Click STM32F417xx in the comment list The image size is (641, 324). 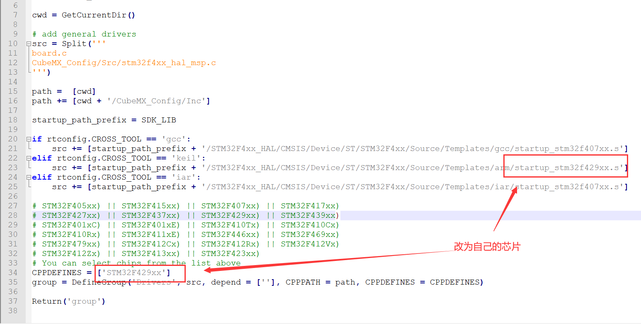(x=308, y=206)
